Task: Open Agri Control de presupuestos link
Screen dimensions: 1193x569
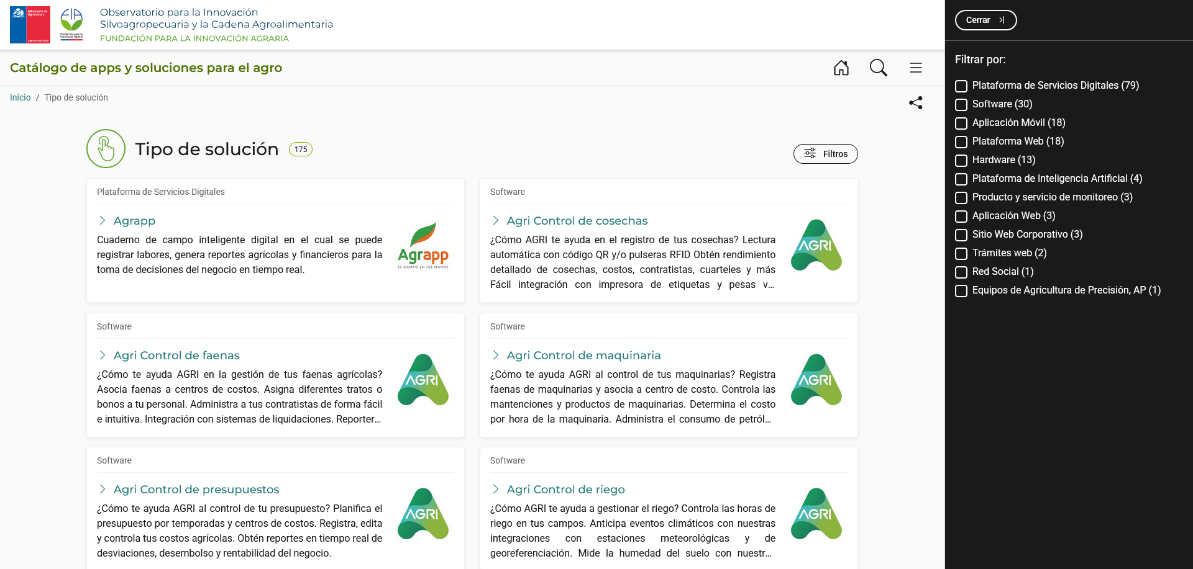Action: click(196, 489)
